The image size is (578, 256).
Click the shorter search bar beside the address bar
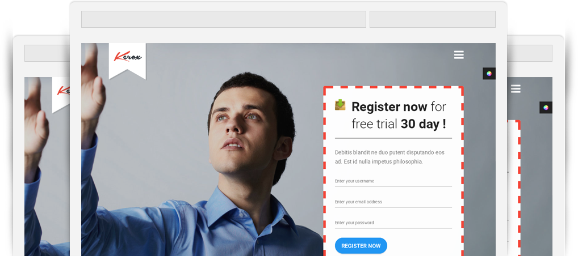click(x=433, y=19)
